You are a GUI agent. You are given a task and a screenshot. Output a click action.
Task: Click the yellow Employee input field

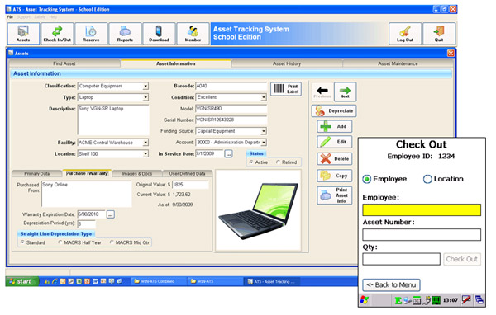[x=422, y=210]
